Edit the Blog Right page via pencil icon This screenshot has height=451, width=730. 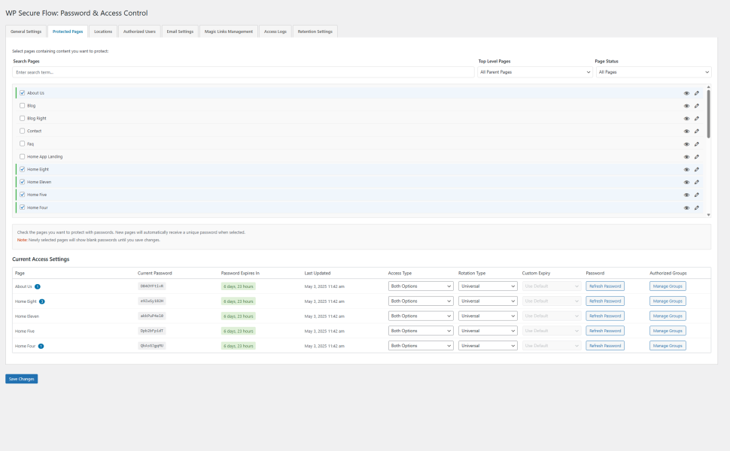coord(697,119)
